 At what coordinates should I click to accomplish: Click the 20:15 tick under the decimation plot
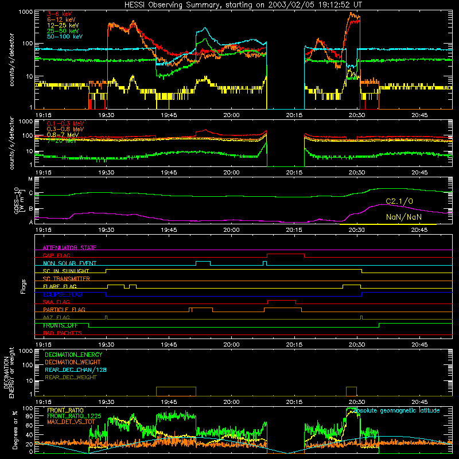pyautogui.click(x=294, y=402)
